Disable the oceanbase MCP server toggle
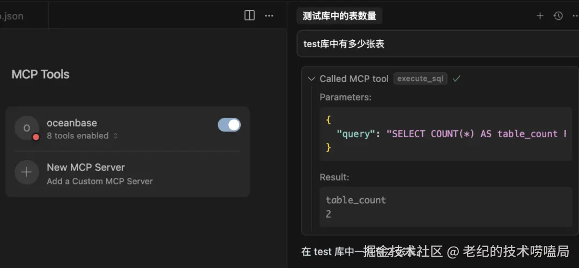This screenshot has height=268, width=579. (x=229, y=125)
